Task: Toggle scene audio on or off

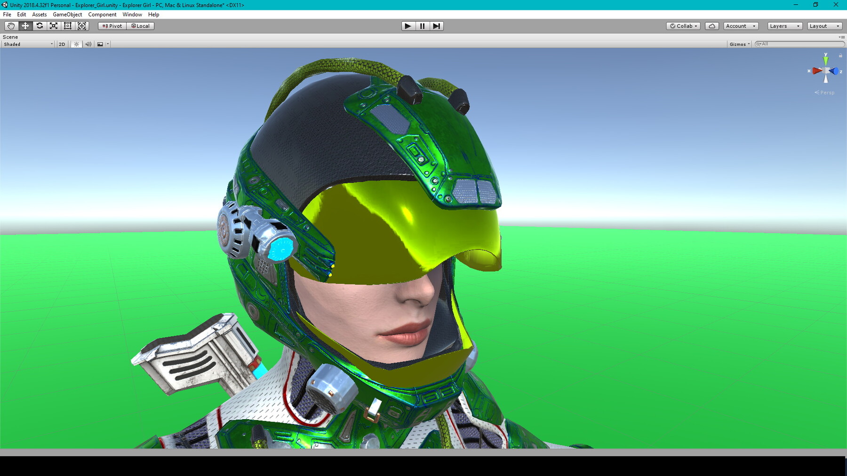Action: coord(88,44)
